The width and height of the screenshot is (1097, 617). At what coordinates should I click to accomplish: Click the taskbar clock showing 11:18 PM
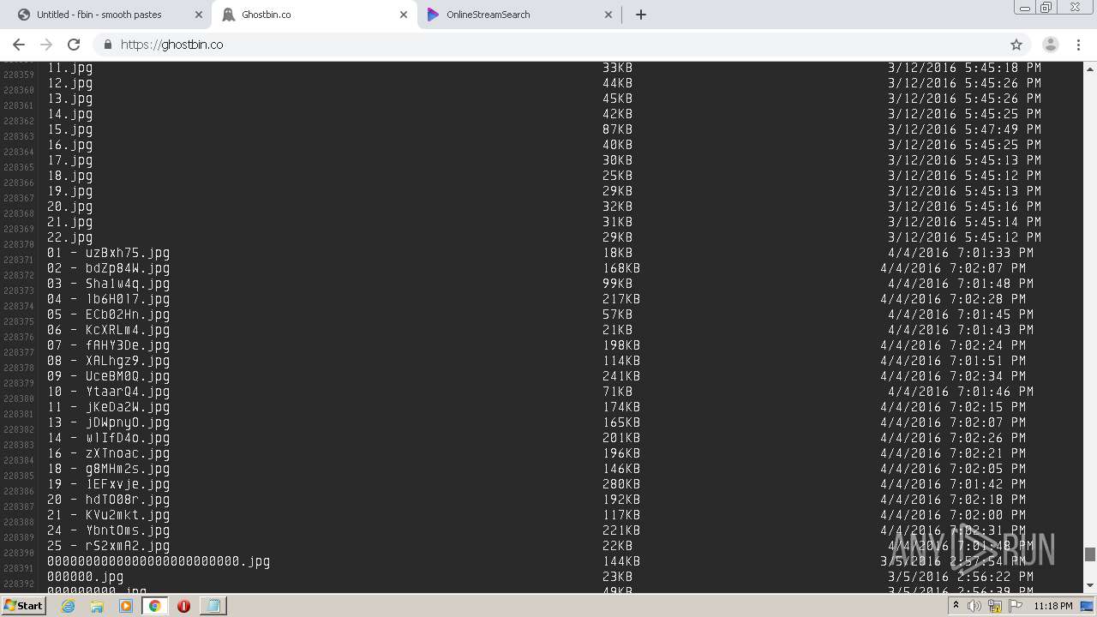(x=1053, y=606)
